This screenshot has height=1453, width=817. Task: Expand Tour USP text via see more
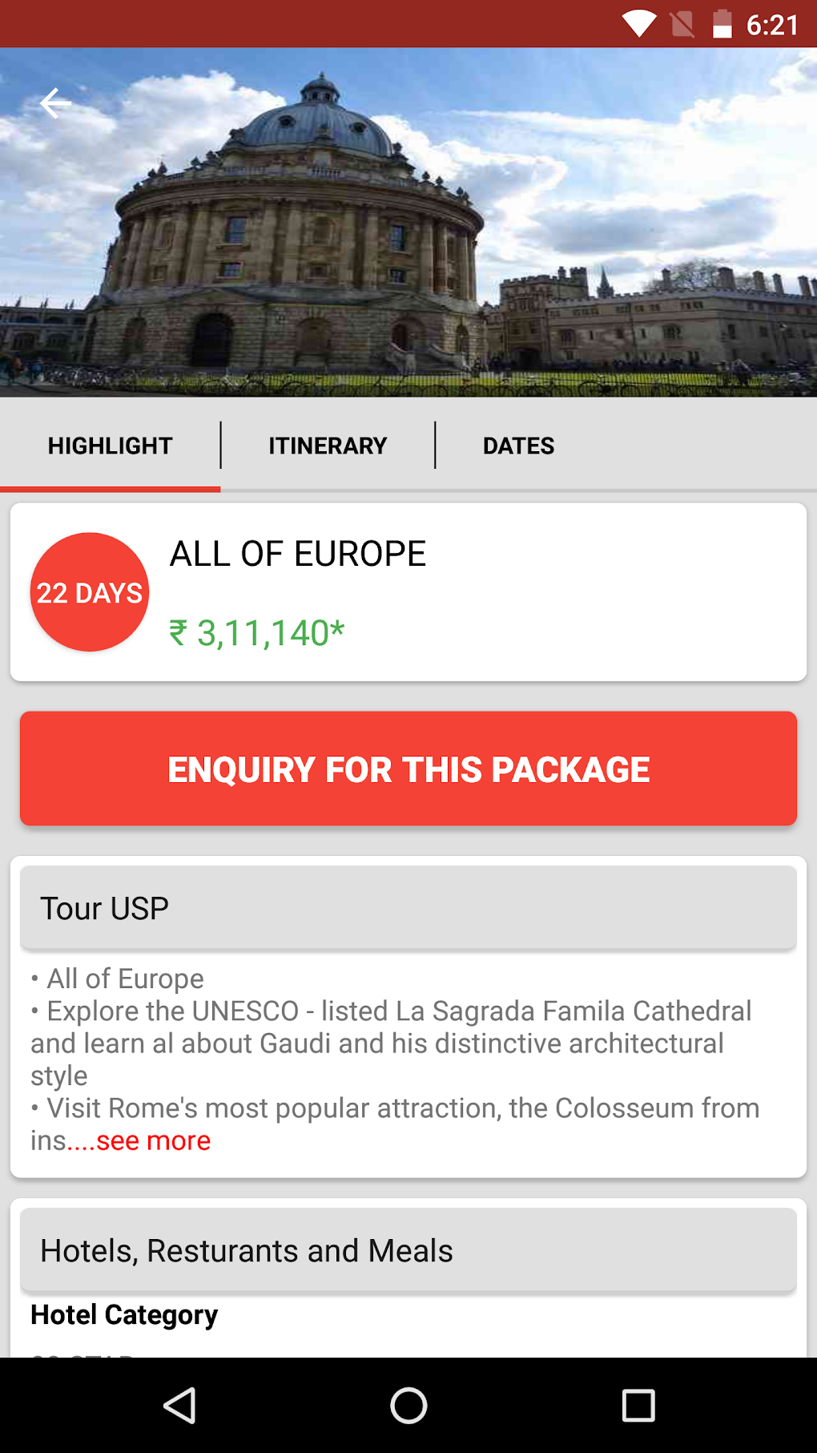(x=153, y=1140)
